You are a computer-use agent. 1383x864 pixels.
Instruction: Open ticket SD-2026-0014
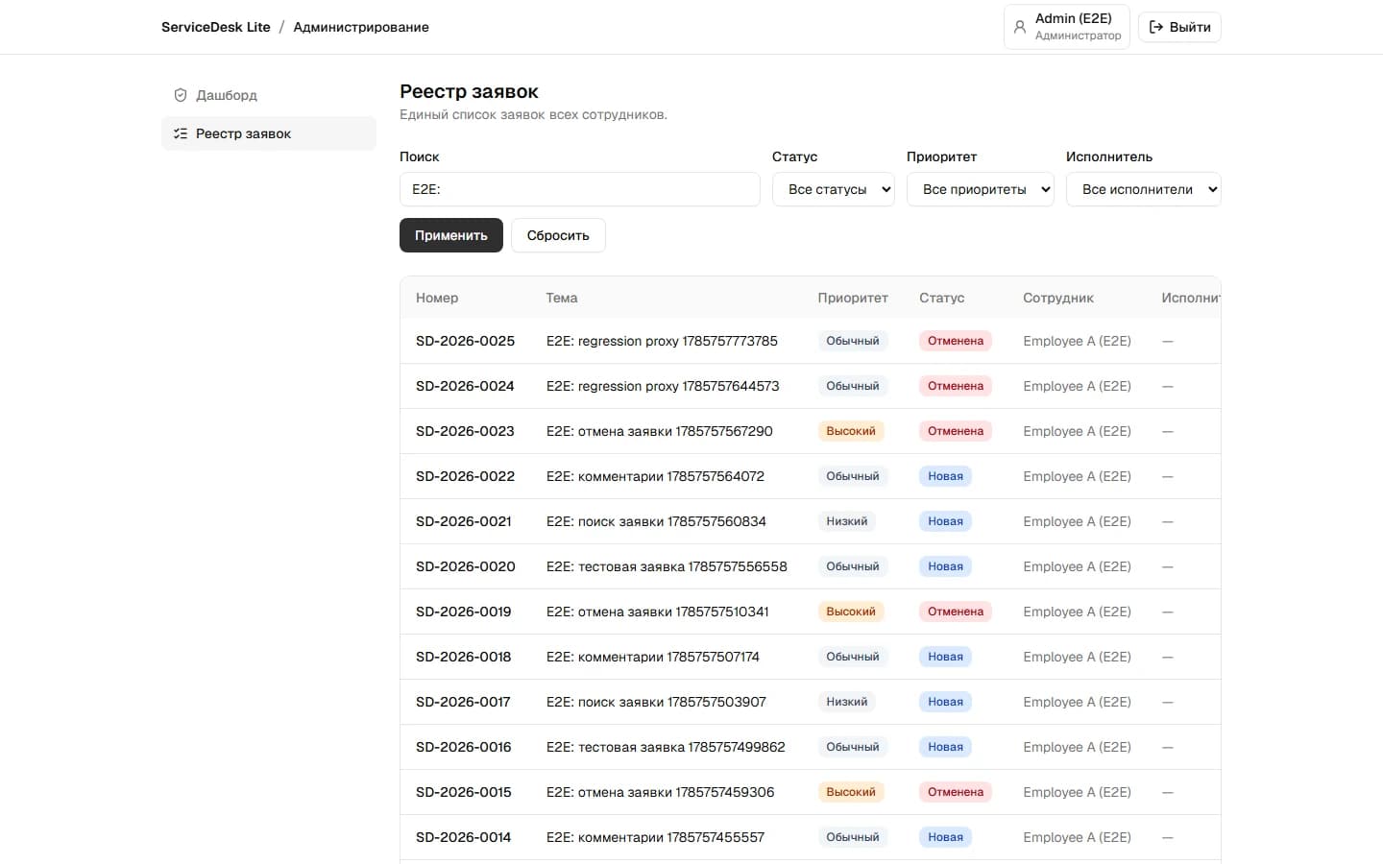pos(464,837)
